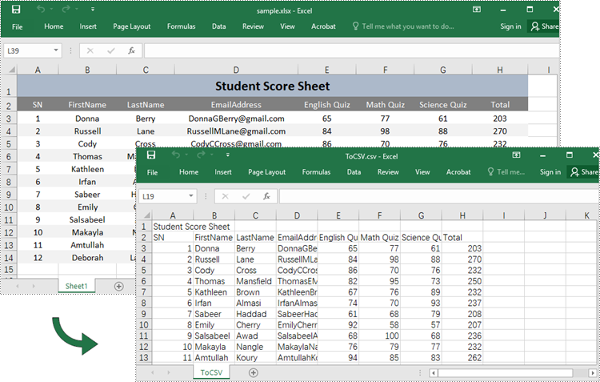
Task: Click insert function fx icon in ToCSV.csv
Action: coord(266,196)
